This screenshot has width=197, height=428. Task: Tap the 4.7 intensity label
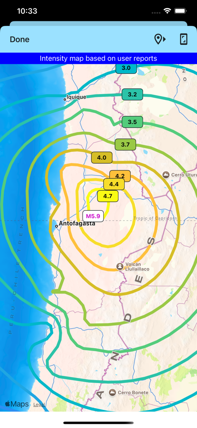pyautogui.click(x=108, y=196)
